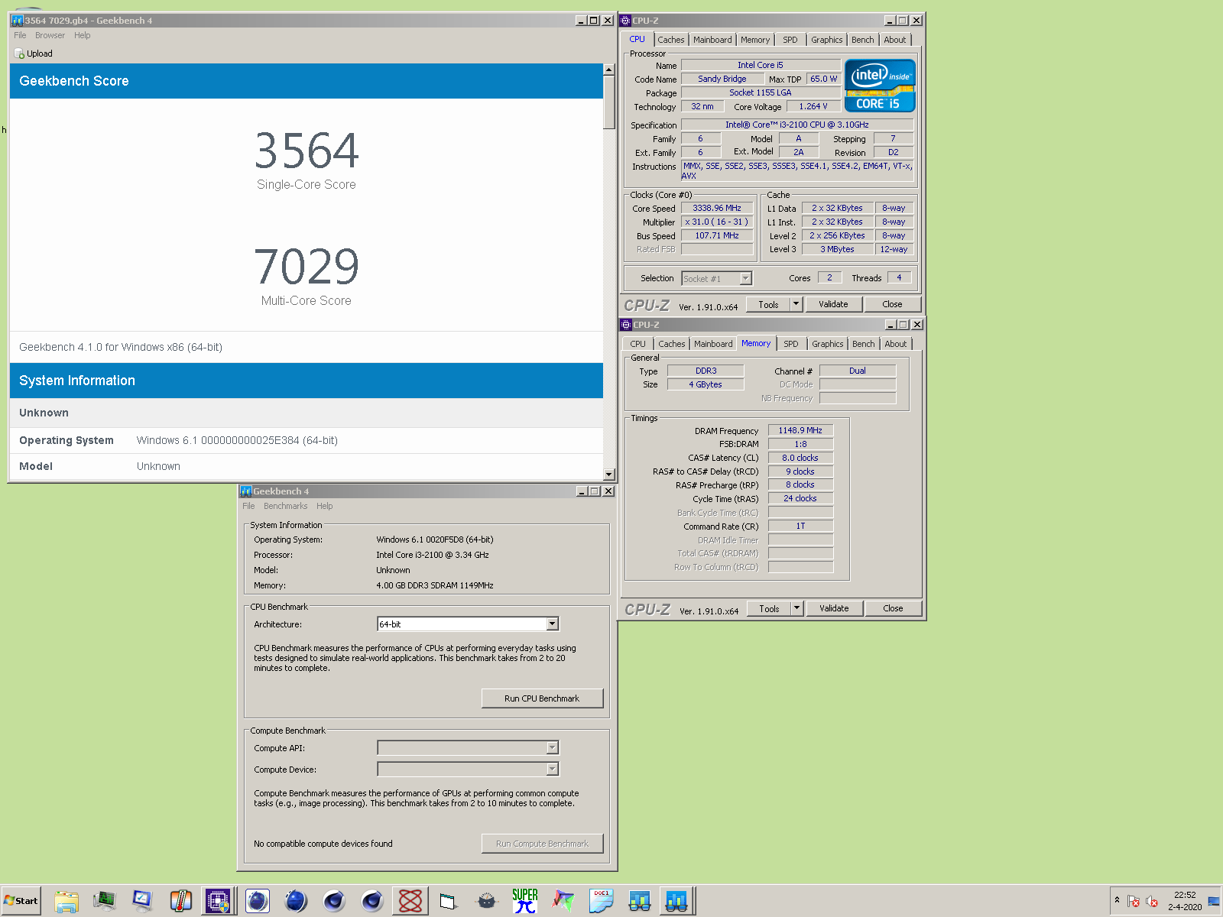Open the Compute API dropdown
The height and width of the screenshot is (917, 1223).
point(468,748)
